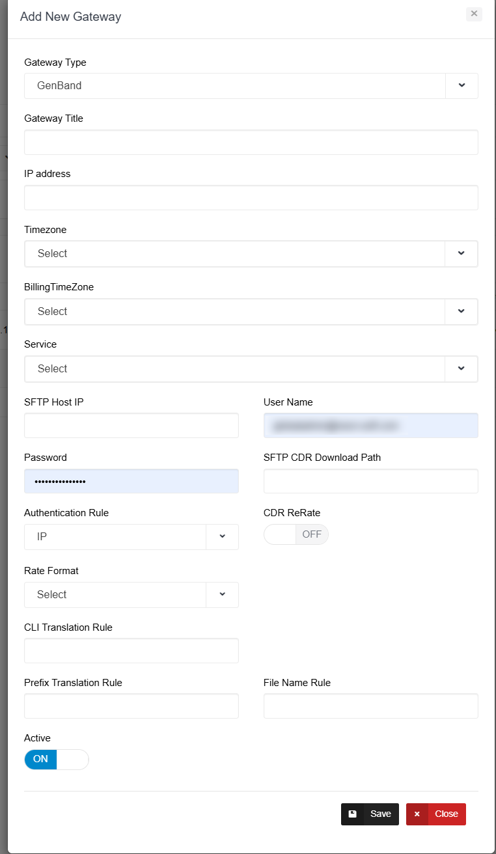Switch off the Active toggle
Screen dimensions: 496x854
pos(57,759)
